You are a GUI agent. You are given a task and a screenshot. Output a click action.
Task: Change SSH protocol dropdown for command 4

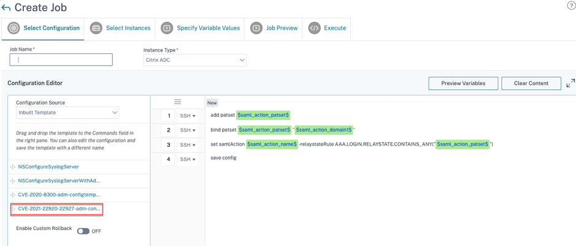187,160
